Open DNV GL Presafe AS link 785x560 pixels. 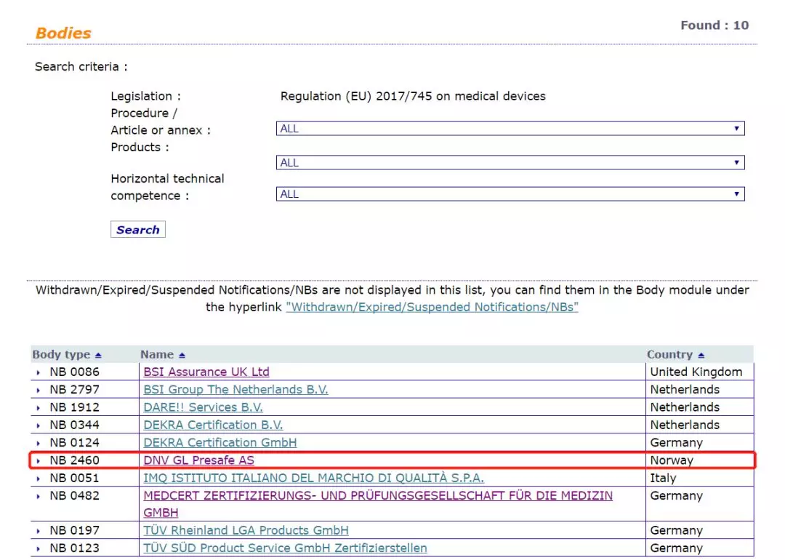(x=198, y=460)
